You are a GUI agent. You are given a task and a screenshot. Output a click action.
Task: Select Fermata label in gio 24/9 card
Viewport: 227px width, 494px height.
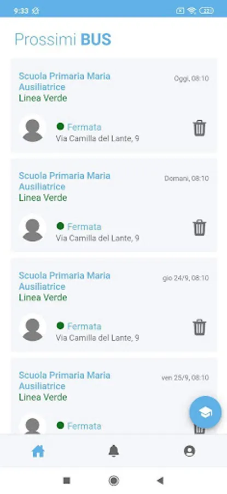point(84,327)
